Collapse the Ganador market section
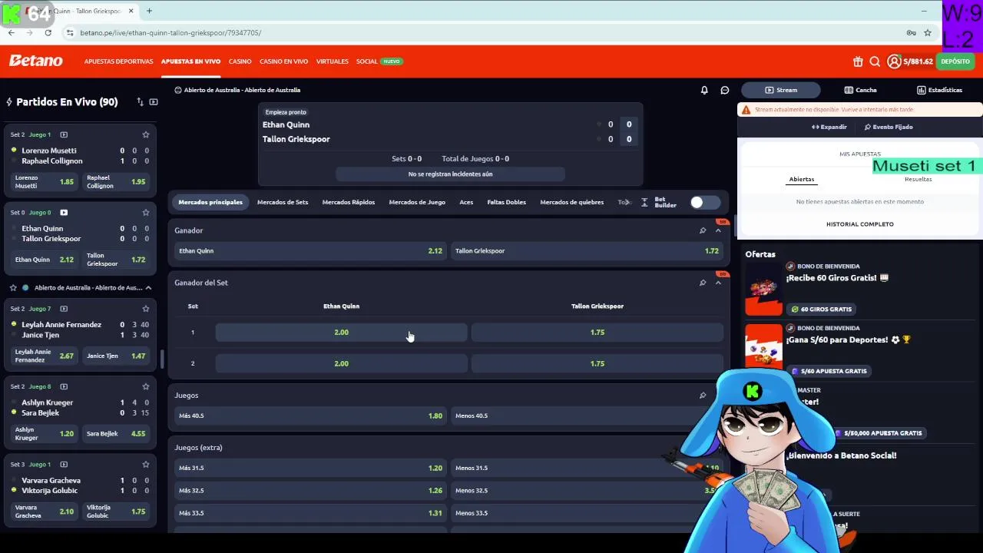The image size is (983, 553). pyautogui.click(x=718, y=230)
